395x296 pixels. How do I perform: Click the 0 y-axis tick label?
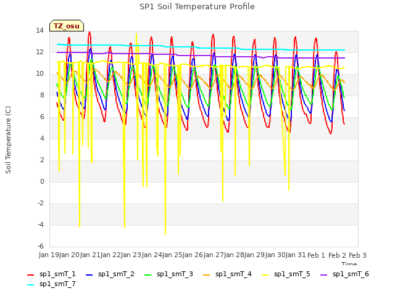point(42,182)
